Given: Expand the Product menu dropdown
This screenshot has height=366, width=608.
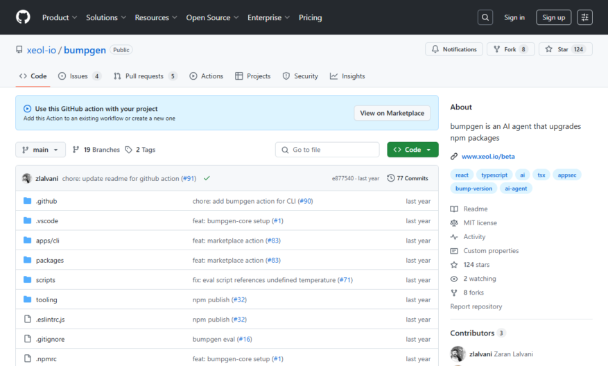Looking at the screenshot, I should 60,17.
